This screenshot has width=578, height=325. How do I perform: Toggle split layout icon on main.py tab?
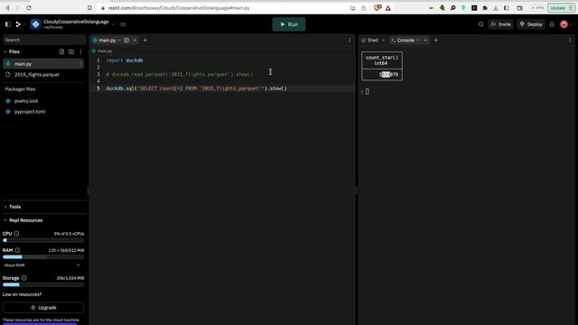(126, 40)
